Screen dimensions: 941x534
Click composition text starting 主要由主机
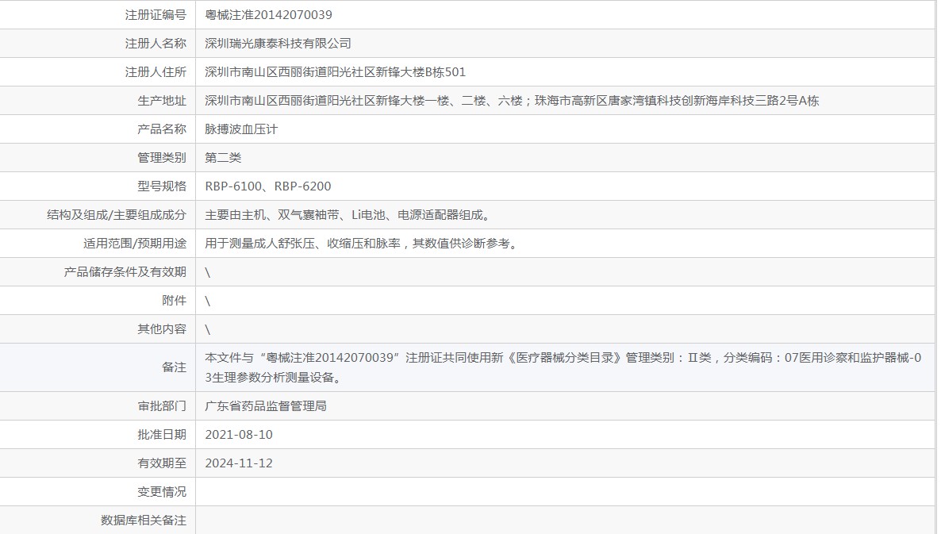[x=348, y=215]
